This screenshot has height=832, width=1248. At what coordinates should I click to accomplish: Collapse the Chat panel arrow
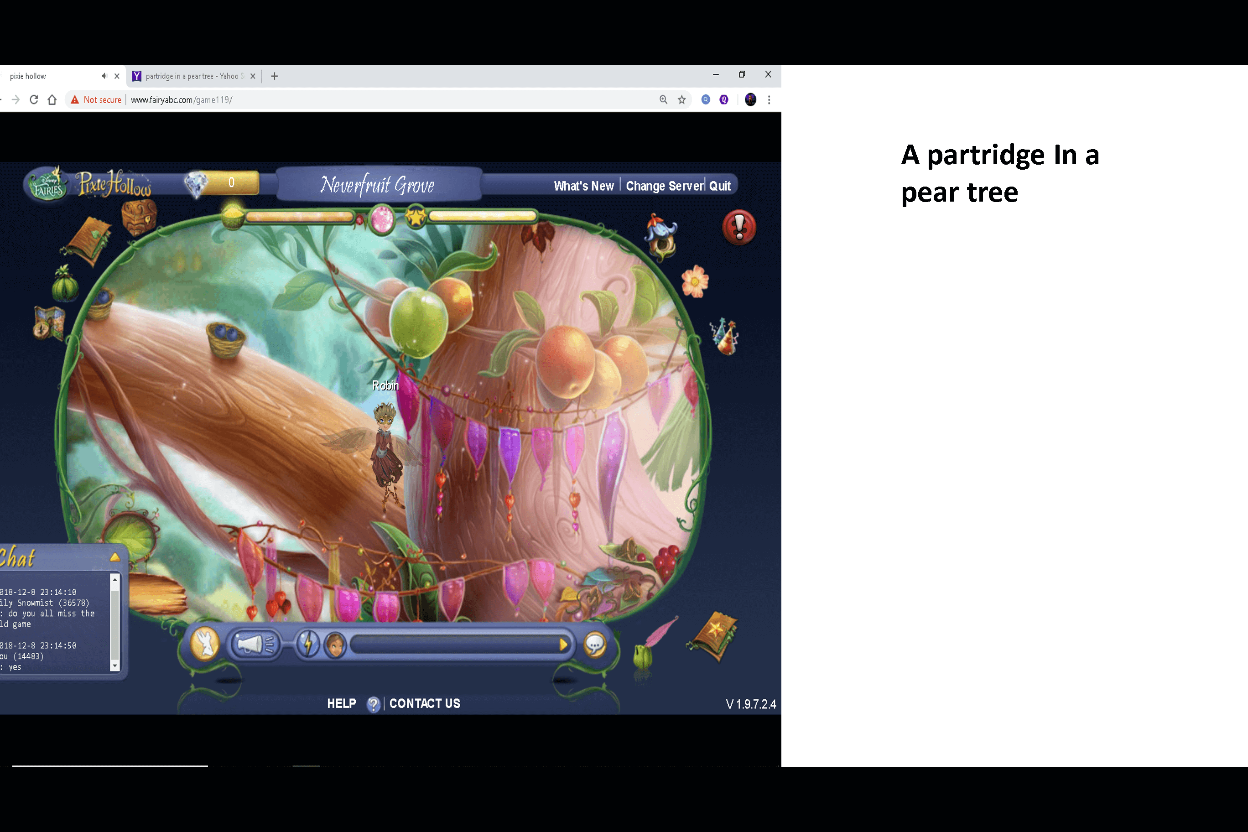pyautogui.click(x=114, y=557)
